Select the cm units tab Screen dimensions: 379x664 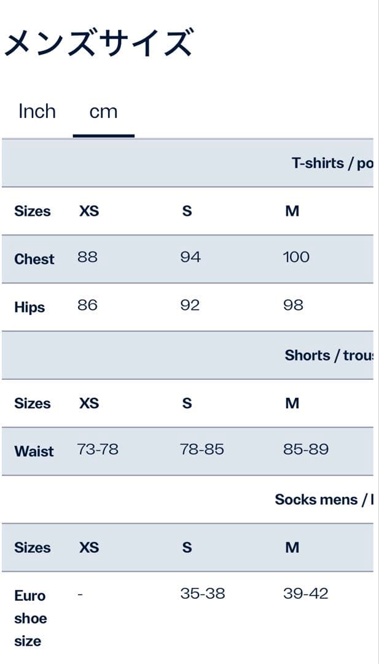(x=103, y=112)
